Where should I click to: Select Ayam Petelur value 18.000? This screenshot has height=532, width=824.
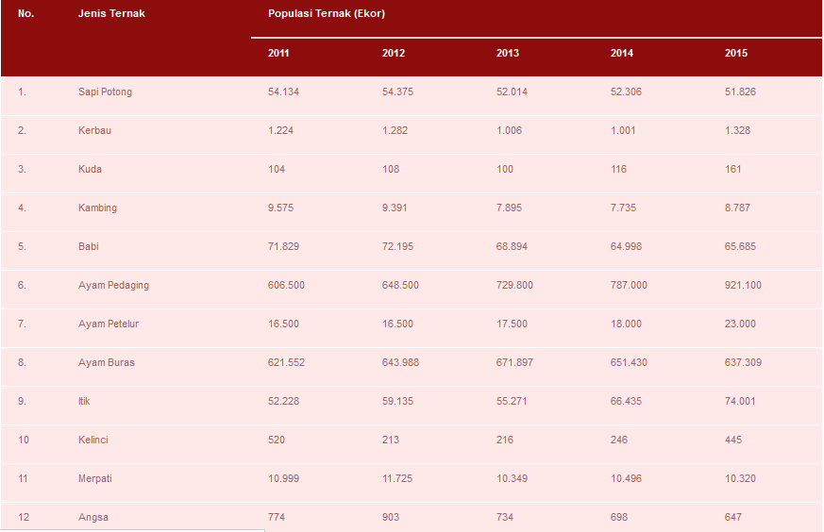point(626,324)
